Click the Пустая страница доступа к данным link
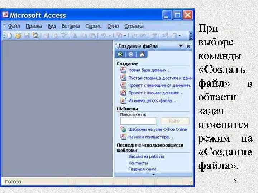Screen dimensions: 258x193 (x=160, y=78)
